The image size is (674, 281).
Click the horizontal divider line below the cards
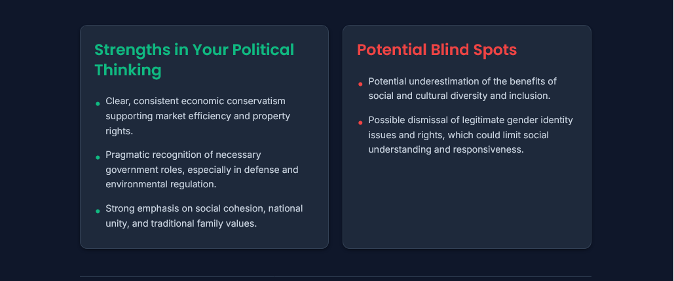[x=336, y=276]
